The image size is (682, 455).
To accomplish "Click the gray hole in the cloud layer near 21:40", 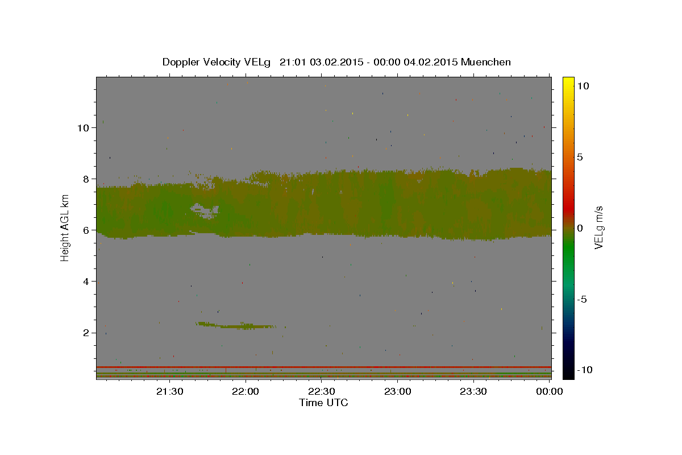I will (205, 211).
